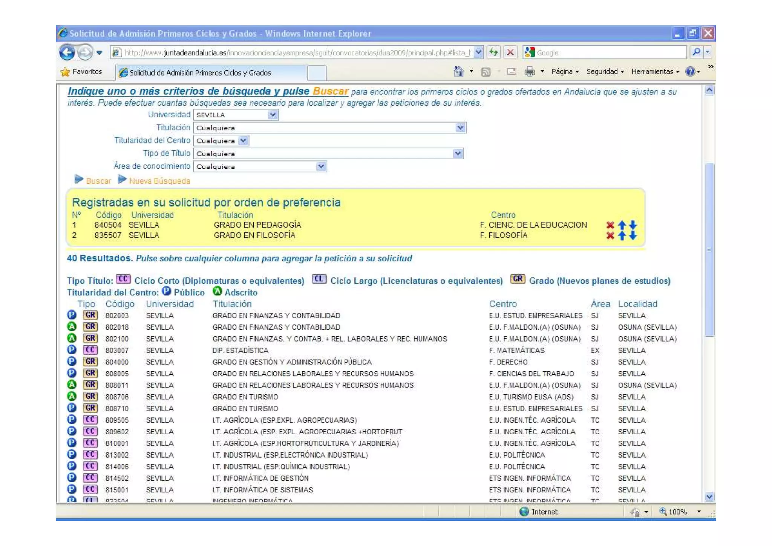Open the Universidad dropdown showing SEVILLA

tap(273, 115)
